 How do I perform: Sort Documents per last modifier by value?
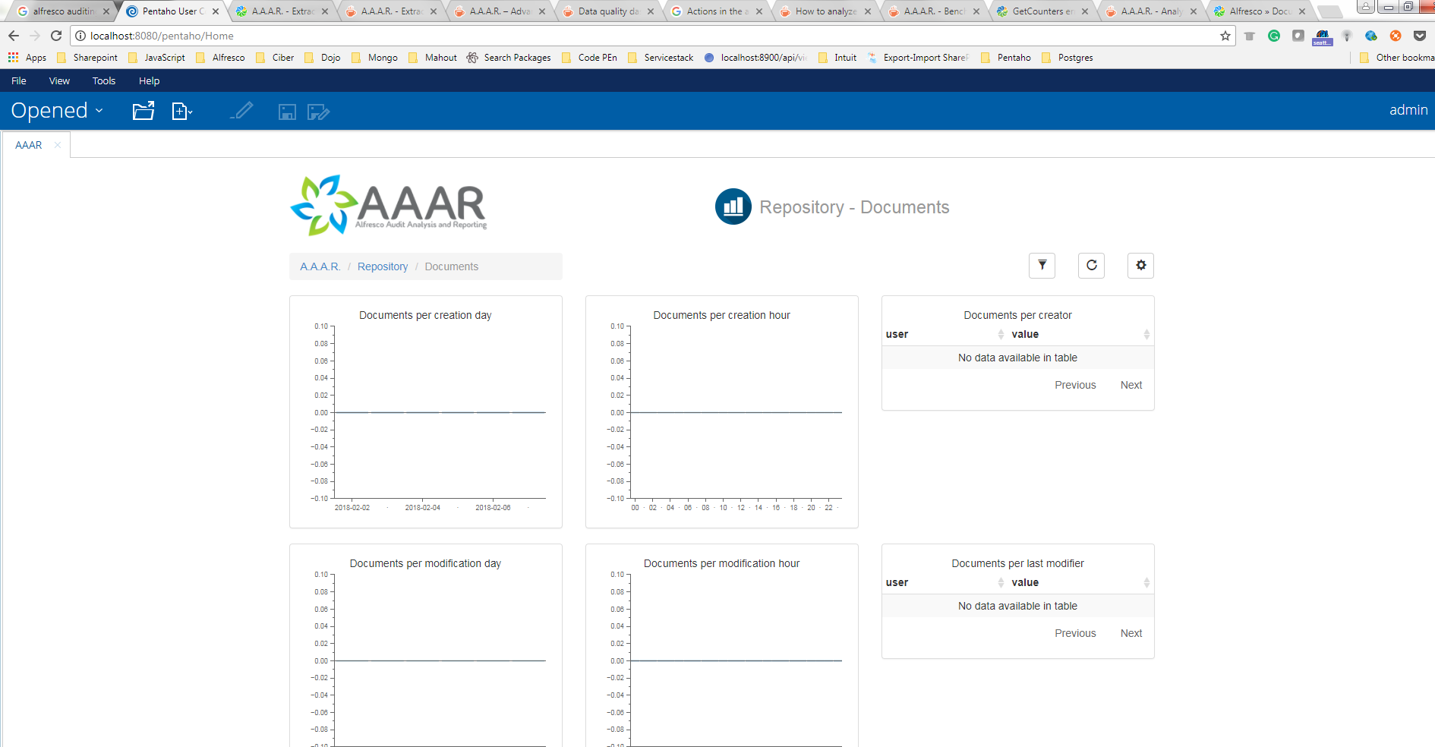[1080, 582]
